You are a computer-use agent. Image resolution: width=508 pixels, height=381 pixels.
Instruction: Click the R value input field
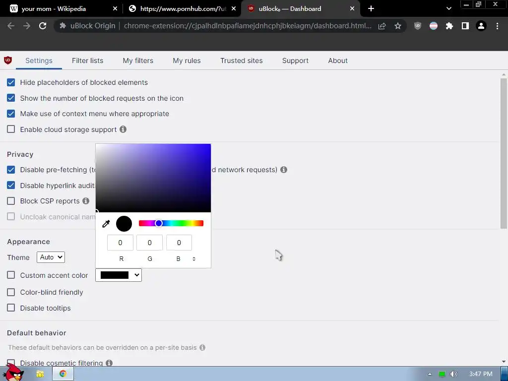click(x=120, y=243)
